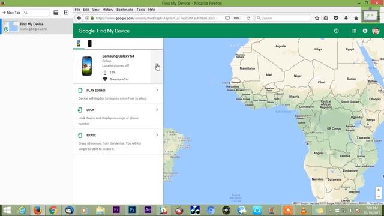
Task: Zoom in map with plus button
Action: 379,190
